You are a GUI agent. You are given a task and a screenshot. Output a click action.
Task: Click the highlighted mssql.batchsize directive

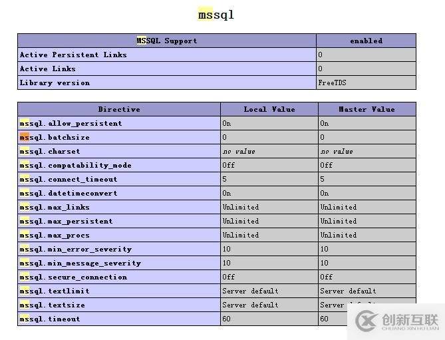coord(55,137)
